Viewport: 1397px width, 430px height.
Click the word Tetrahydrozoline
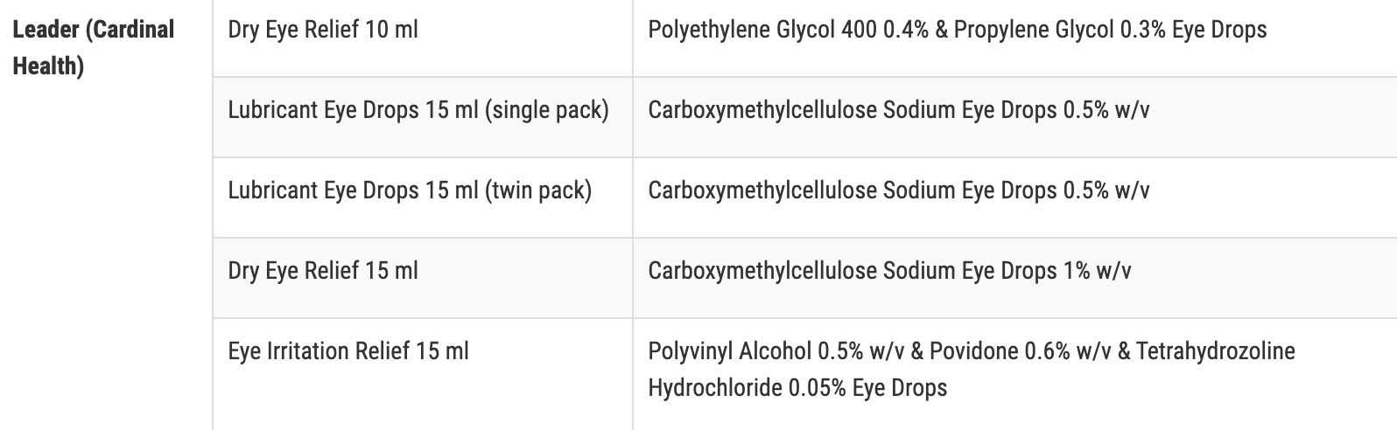(x=1216, y=351)
